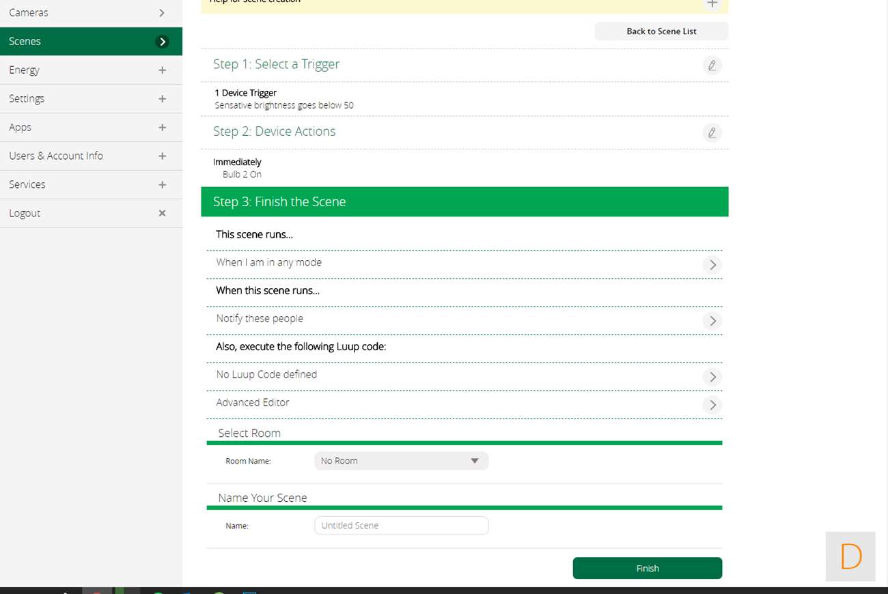Expand the 'Notify these people' row

coord(712,321)
